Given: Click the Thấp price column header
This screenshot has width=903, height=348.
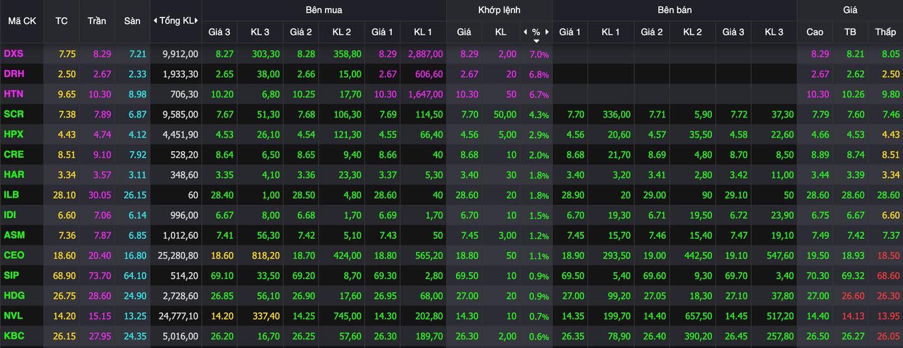Looking at the screenshot, I should pyautogui.click(x=885, y=32).
